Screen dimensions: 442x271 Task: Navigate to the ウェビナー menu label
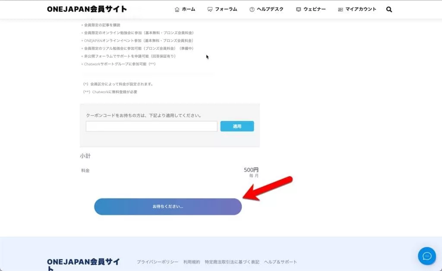(x=315, y=9)
